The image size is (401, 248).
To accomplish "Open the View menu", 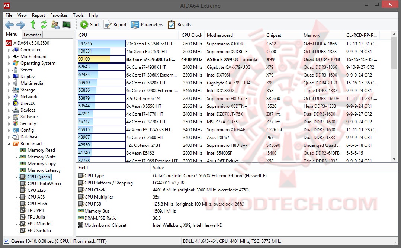I will 22,15.
